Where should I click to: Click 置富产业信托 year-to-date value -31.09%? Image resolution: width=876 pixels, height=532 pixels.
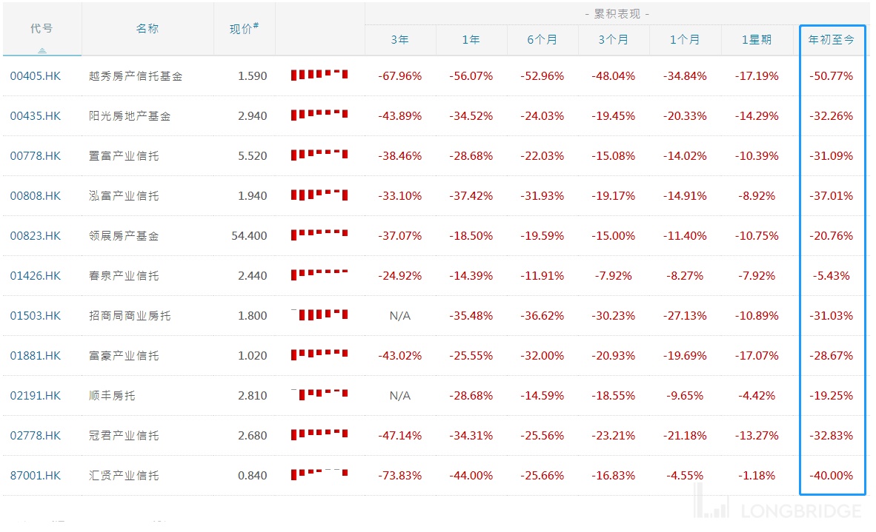(831, 156)
